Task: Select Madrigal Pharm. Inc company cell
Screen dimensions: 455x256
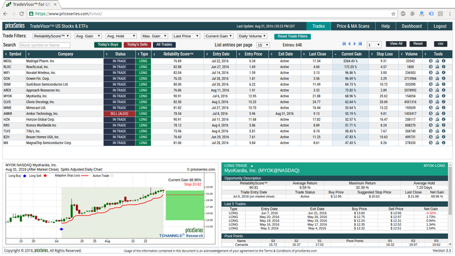Action: pos(64,61)
